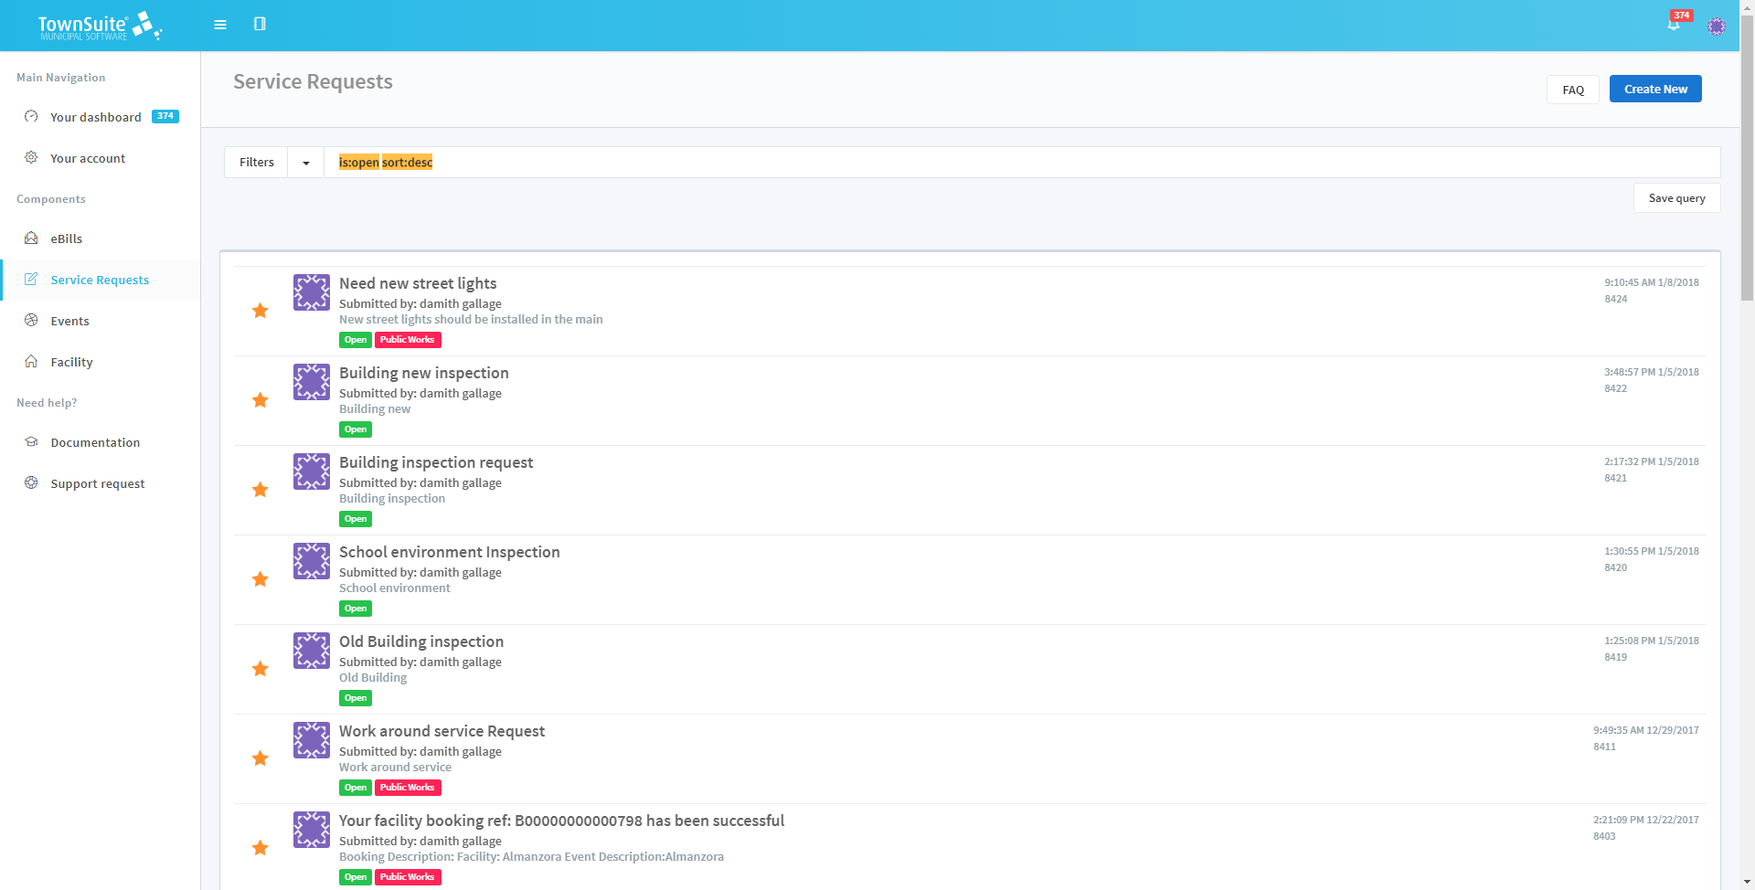Open the 'School environment Inspection' thumbnail
The image size is (1755, 890).
(x=311, y=560)
